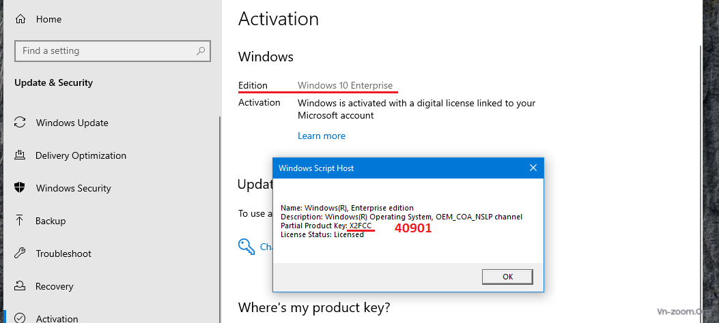
Task: Click the Windows section heading
Action: click(266, 57)
